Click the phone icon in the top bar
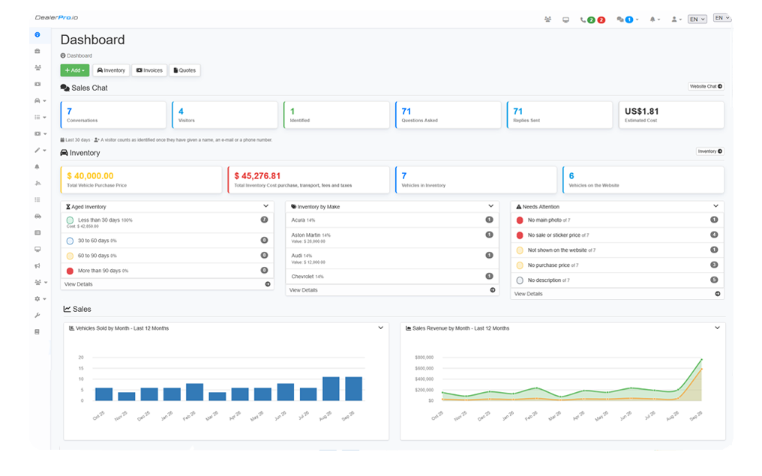 pos(583,20)
